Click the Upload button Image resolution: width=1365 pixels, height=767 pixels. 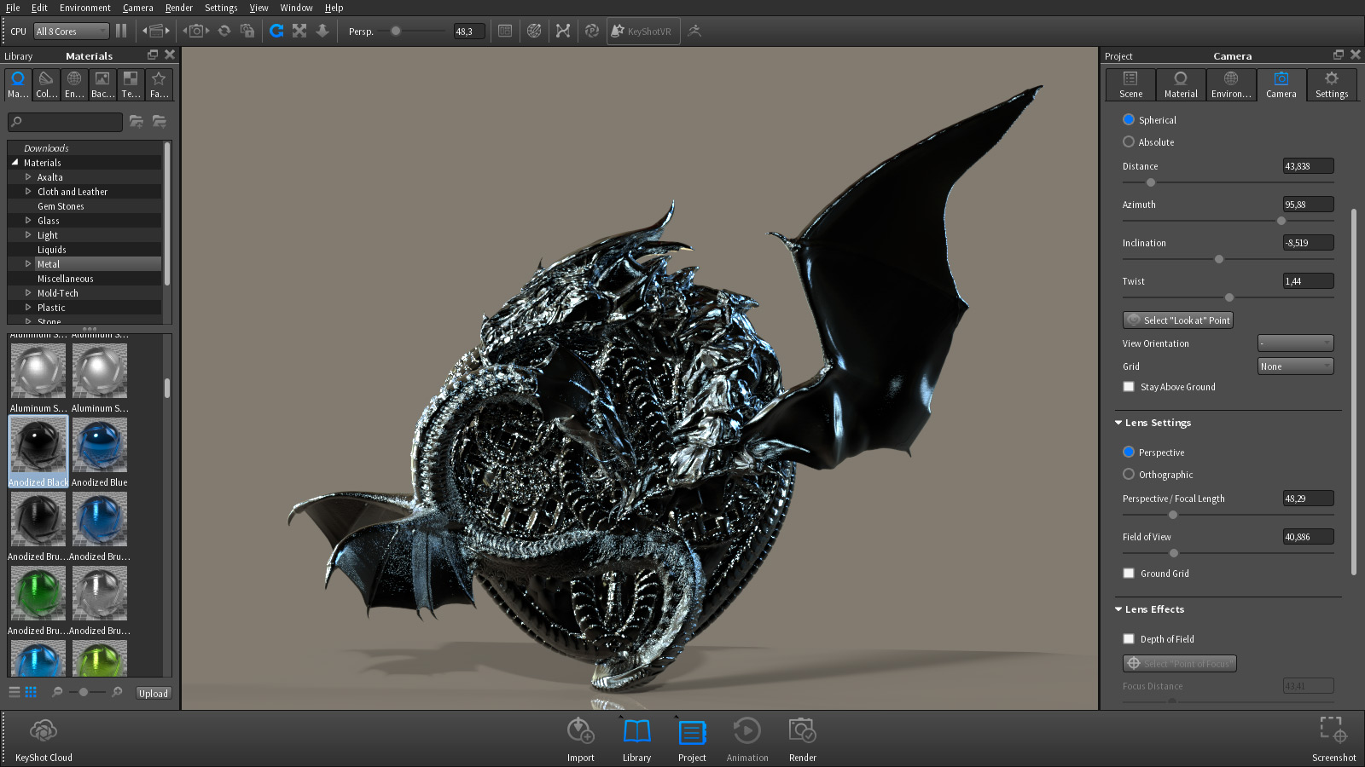(154, 694)
